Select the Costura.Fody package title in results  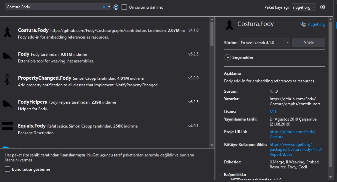pos(33,30)
